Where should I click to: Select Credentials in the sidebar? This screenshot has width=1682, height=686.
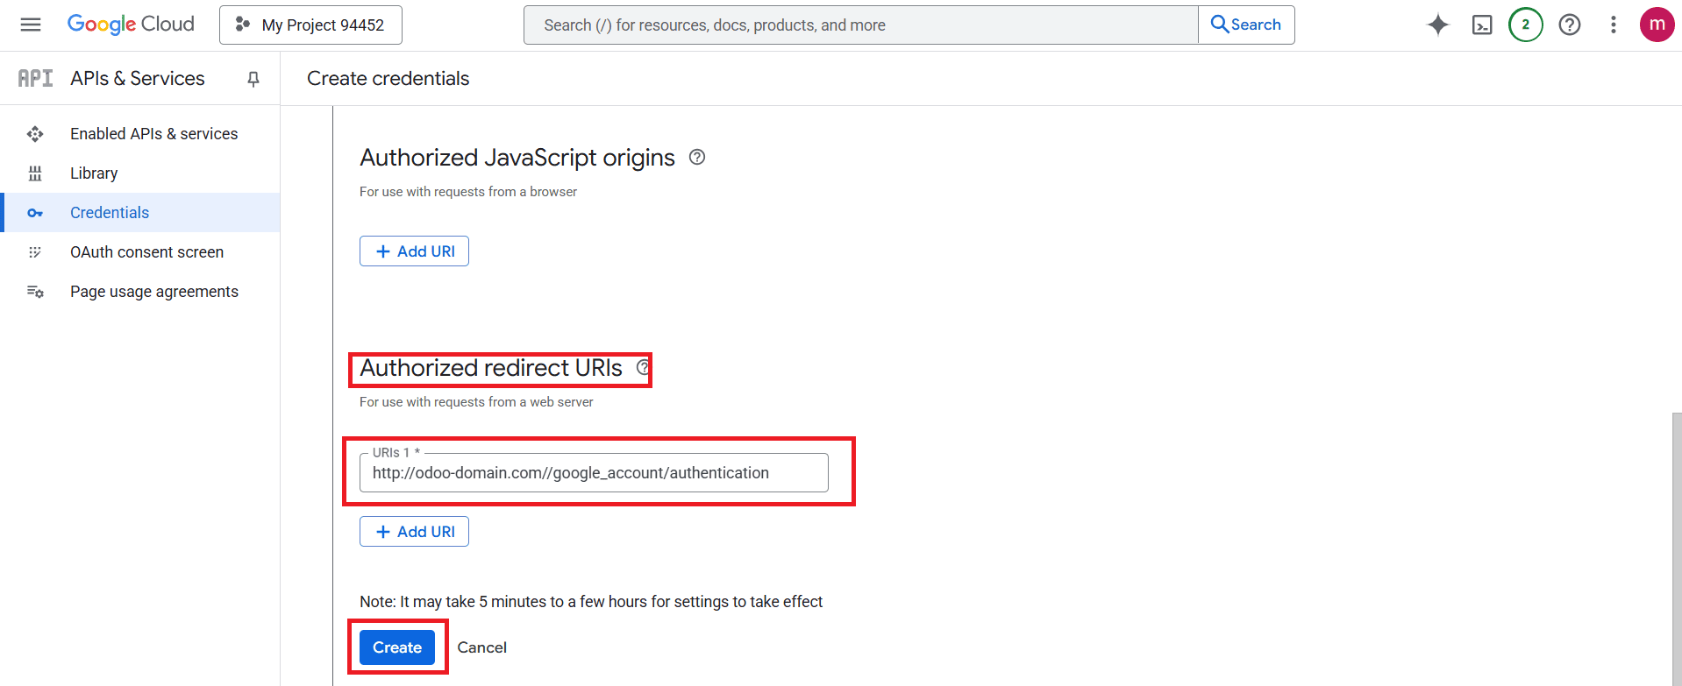pyautogui.click(x=110, y=212)
